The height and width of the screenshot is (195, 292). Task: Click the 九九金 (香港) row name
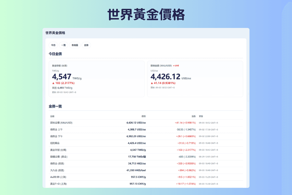pyautogui.click(x=57, y=170)
